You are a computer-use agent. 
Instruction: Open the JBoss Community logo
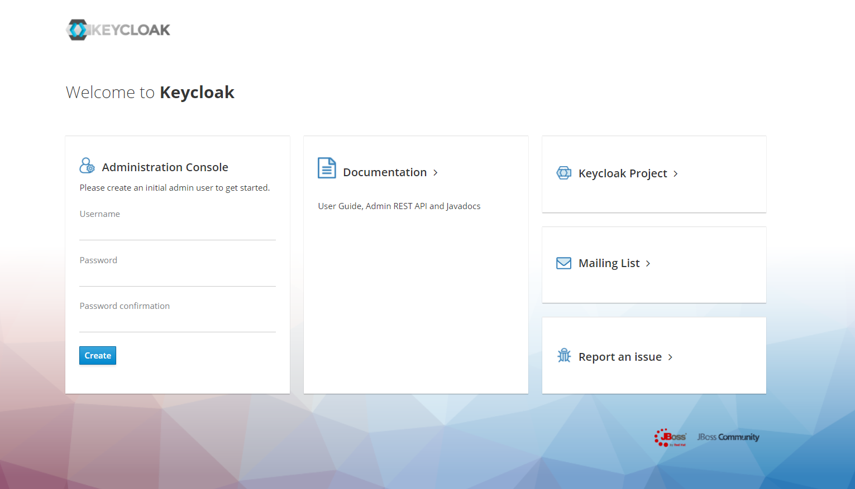coord(728,437)
